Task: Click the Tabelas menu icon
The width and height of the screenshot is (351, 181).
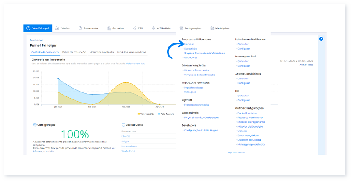Action: (57, 28)
